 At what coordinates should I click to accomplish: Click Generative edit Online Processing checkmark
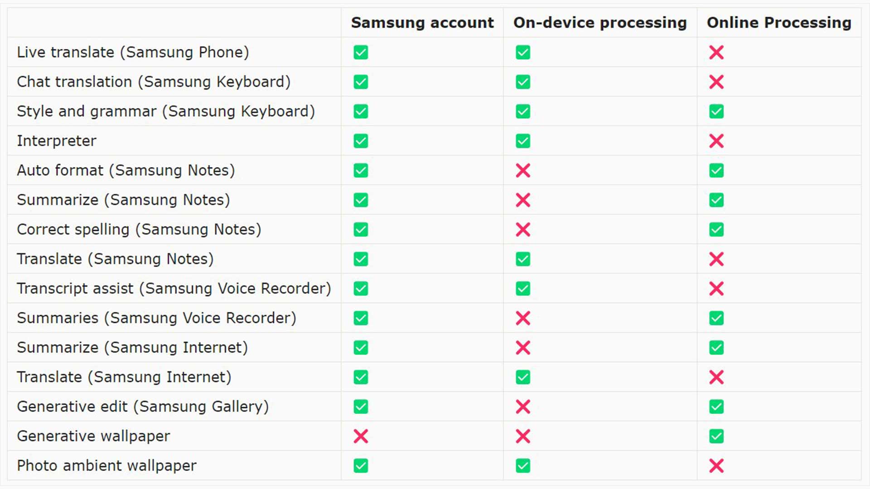pos(716,407)
